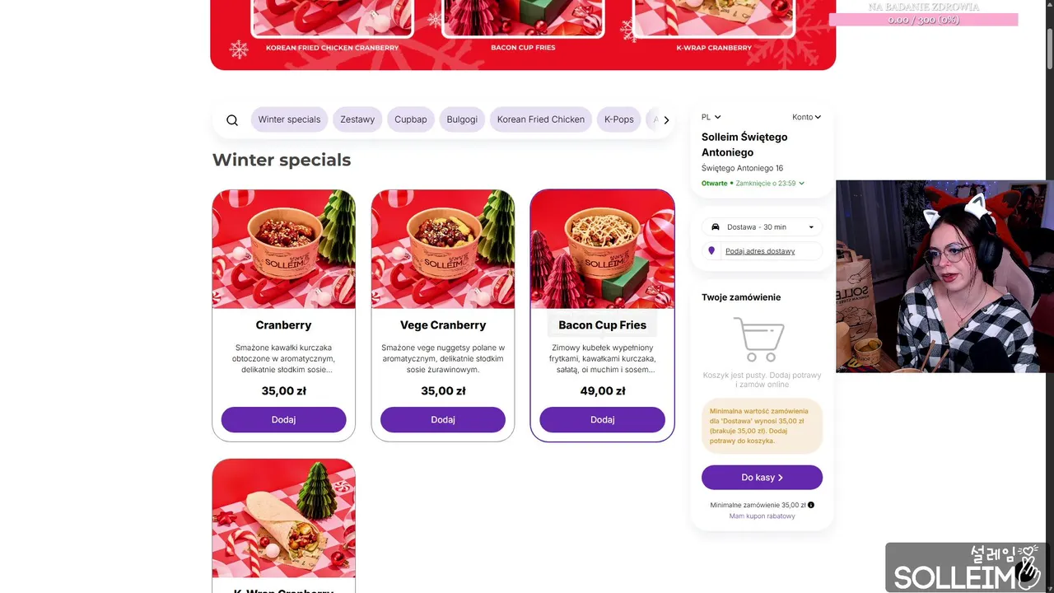The image size is (1054, 593).
Task: Expand the Konto account menu
Action: 807,117
